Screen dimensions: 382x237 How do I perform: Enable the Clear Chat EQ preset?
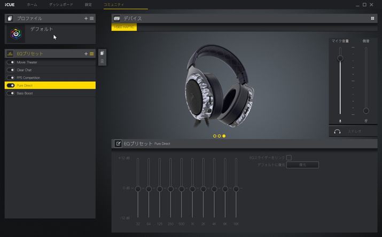tap(11, 70)
